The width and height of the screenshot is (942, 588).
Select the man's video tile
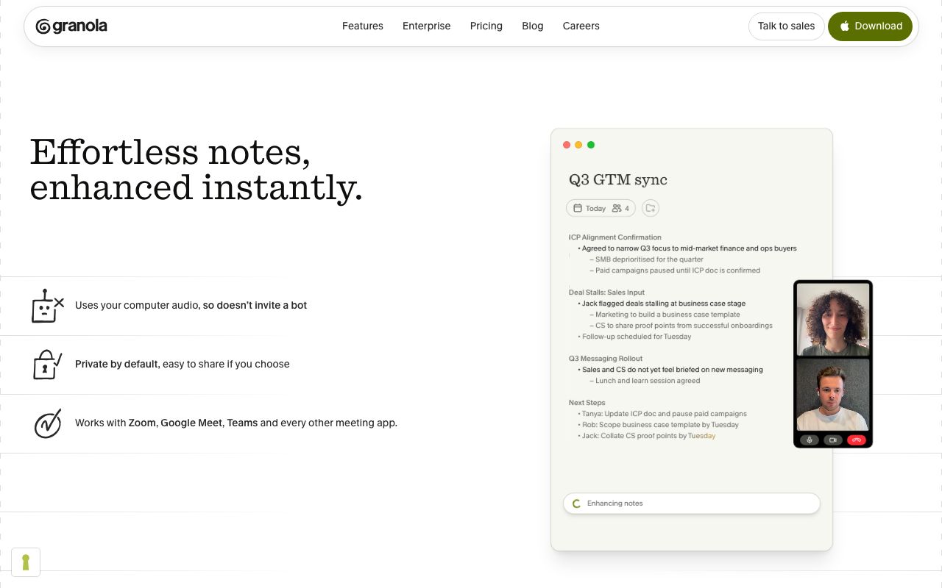click(x=833, y=394)
